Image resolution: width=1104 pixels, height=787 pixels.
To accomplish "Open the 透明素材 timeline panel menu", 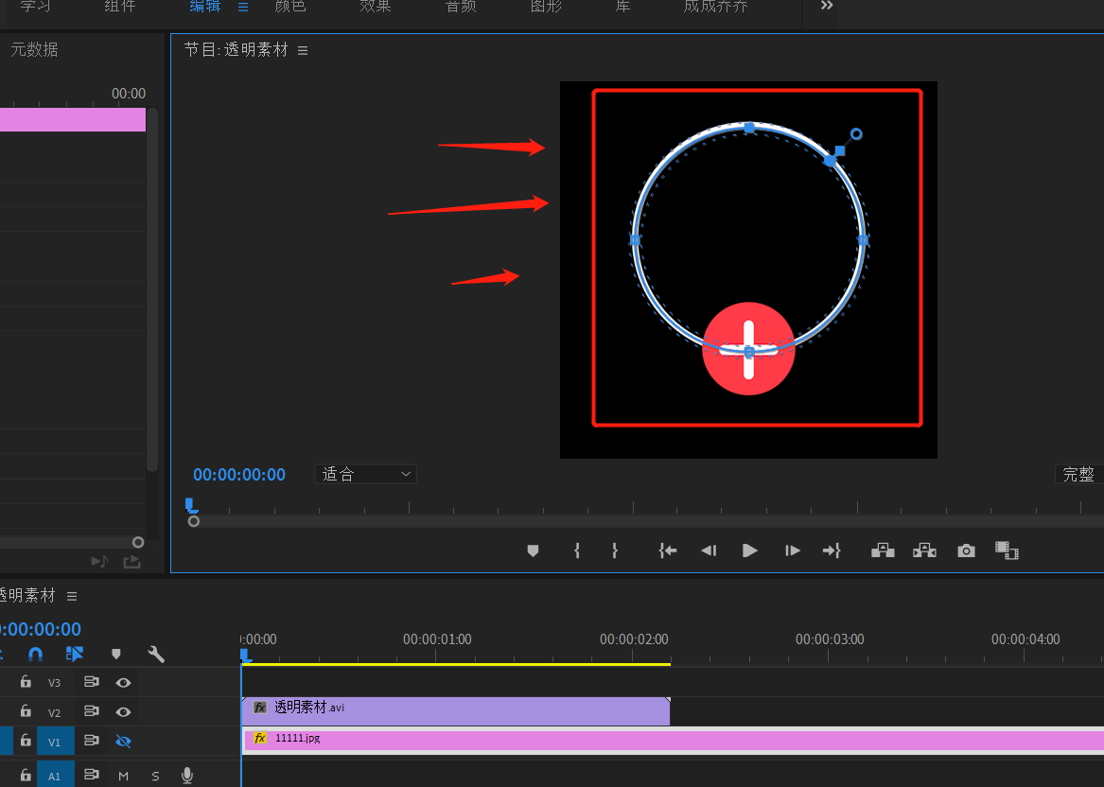I will click(x=72, y=596).
